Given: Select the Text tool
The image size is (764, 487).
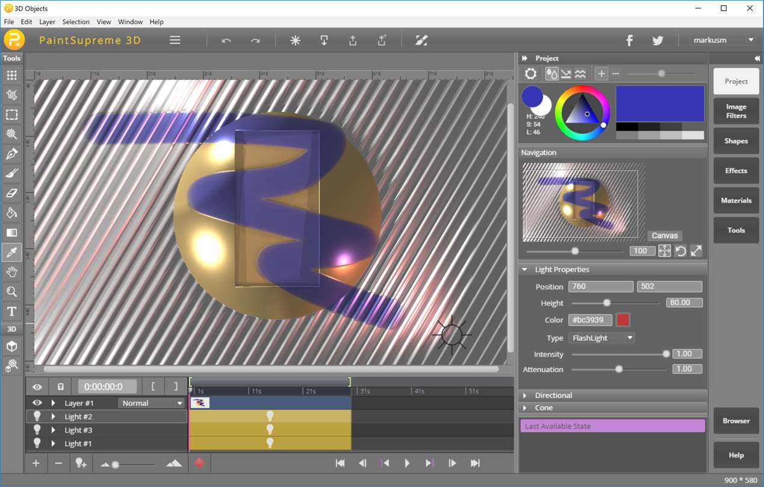Looking at the screenshot, I should click(11, 311).
